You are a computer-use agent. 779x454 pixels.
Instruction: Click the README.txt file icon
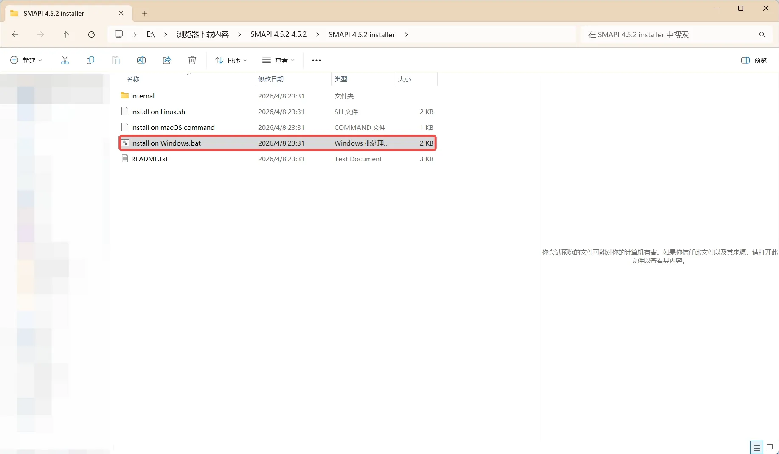pos(125,159)
